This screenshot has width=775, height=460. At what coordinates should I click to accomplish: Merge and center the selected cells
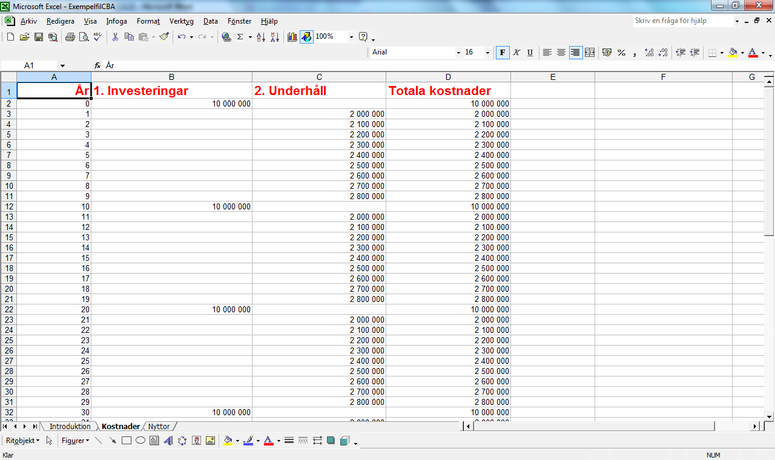pos(590,53)
